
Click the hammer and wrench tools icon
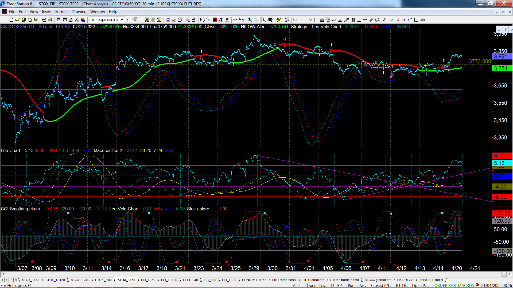(x=278, y=20)
